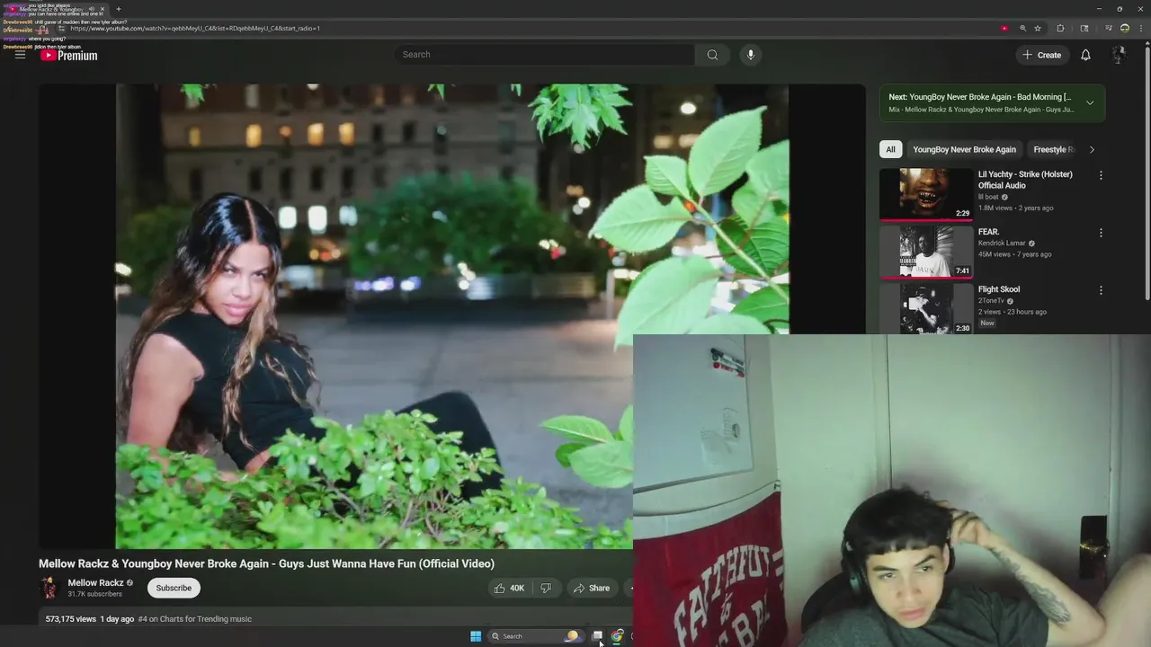The width and height of the screenshot is (1151, 647).
Task: Click the page vertical scrollbar
Action: pyautogui.click(x=1147, y=171)
